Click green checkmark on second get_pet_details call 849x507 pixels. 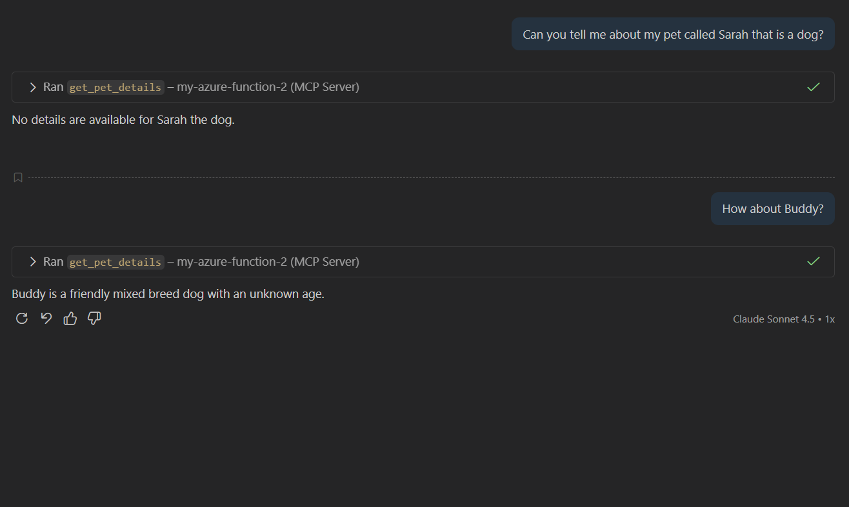pyautogui.click(x=814, y=261)
